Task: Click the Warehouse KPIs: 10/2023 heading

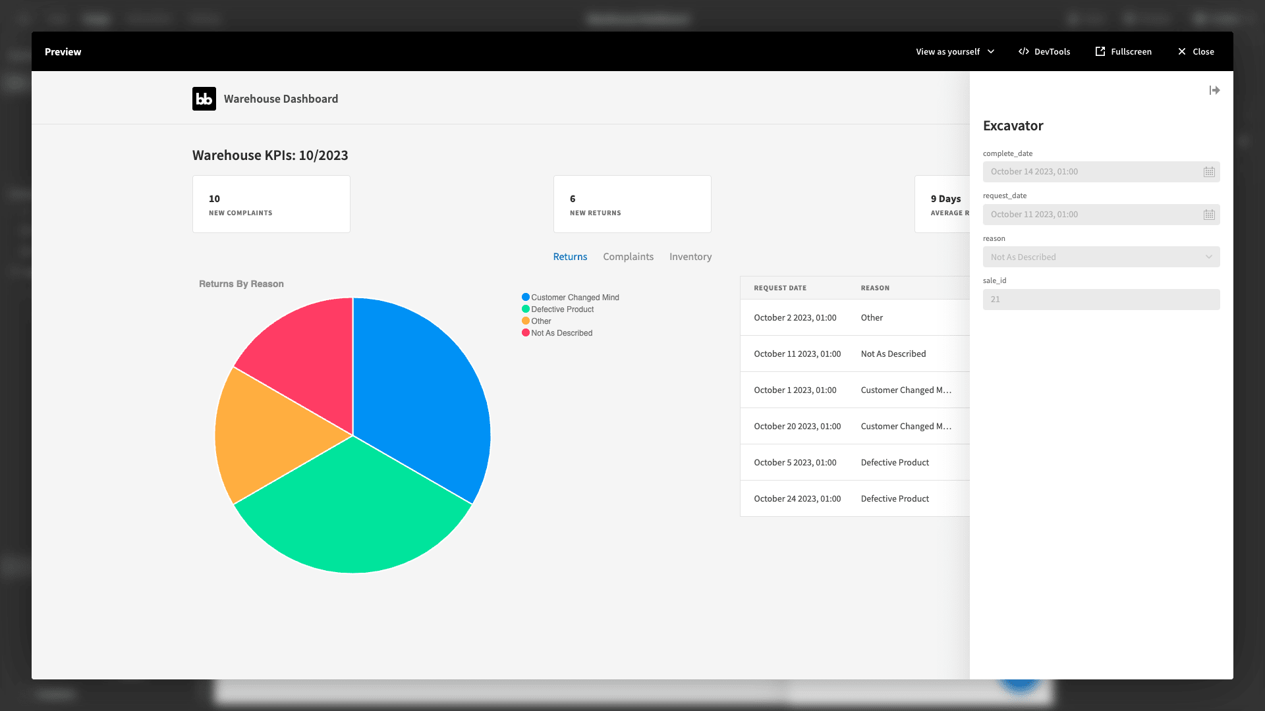Action: (270, 155)
